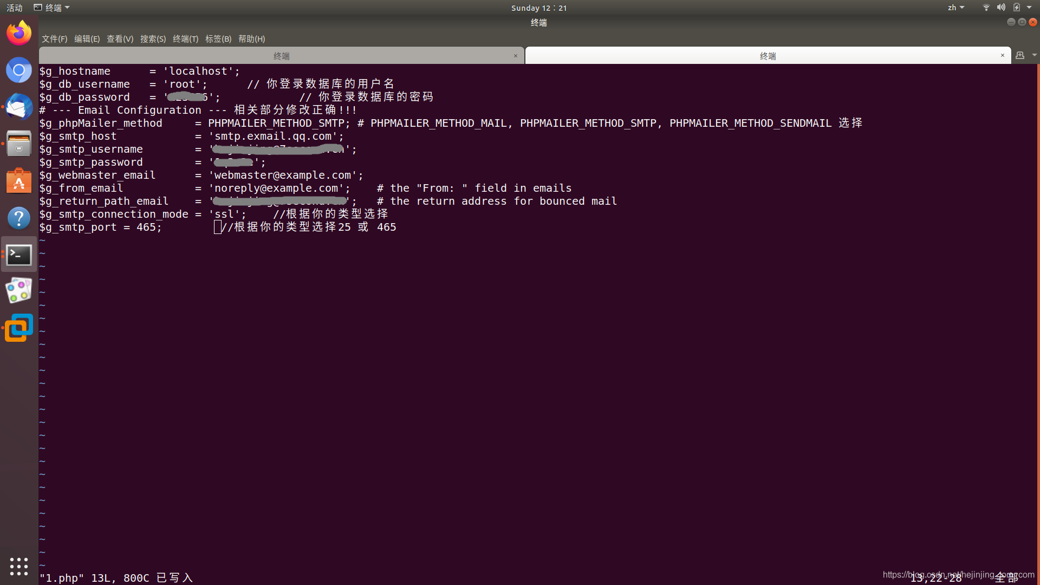Close the second terminal tab
The height and width of the screenshot is (585, 1040).
pos(1002,55)
